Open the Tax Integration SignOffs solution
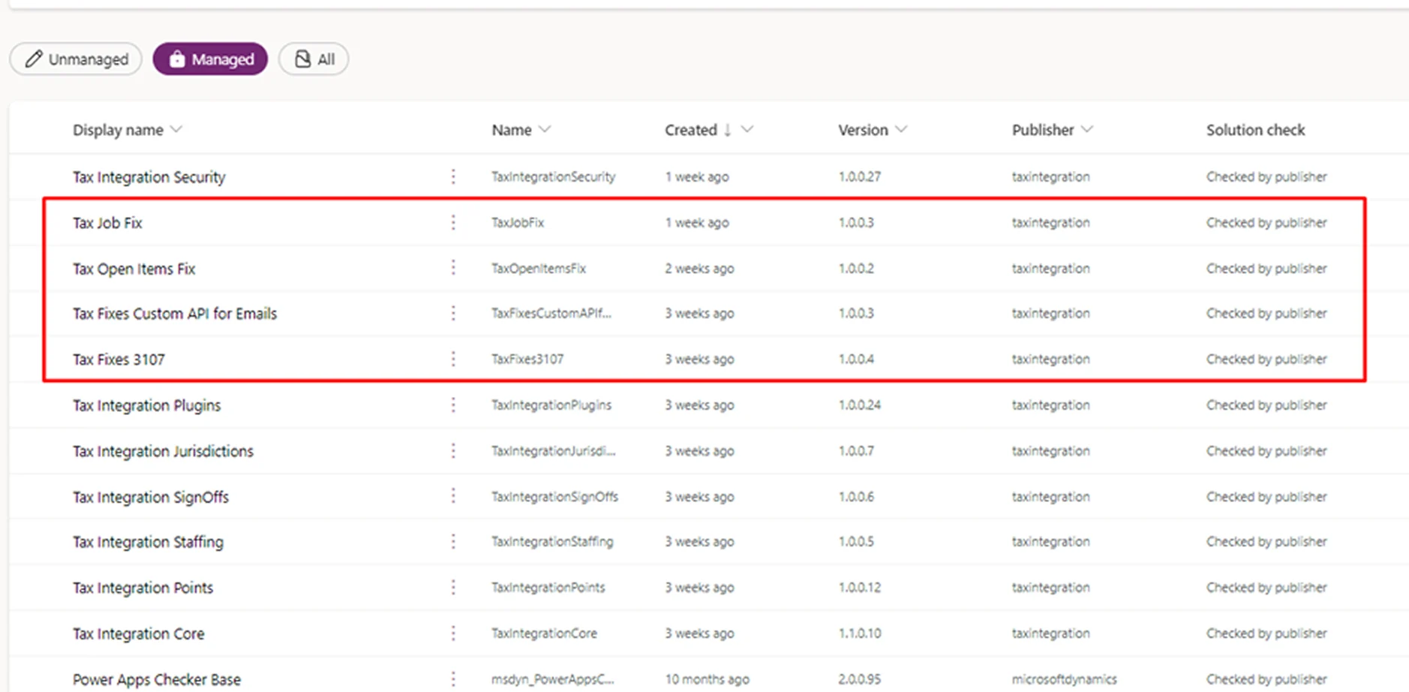 [151, 497]
